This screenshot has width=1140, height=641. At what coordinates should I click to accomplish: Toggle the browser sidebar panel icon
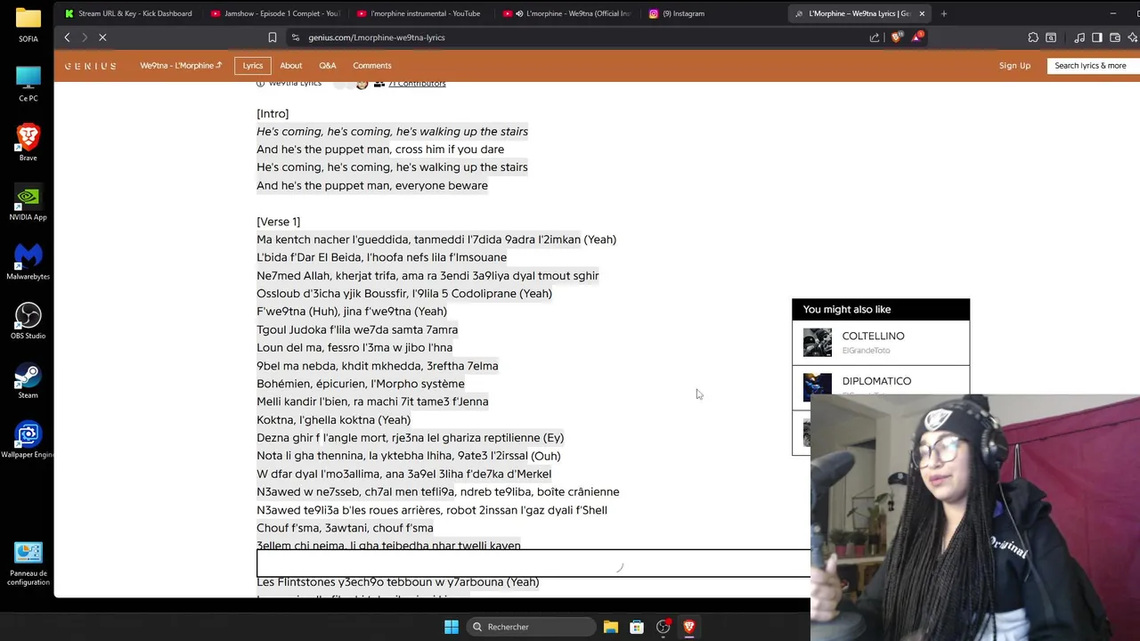tap(1097, 37)
